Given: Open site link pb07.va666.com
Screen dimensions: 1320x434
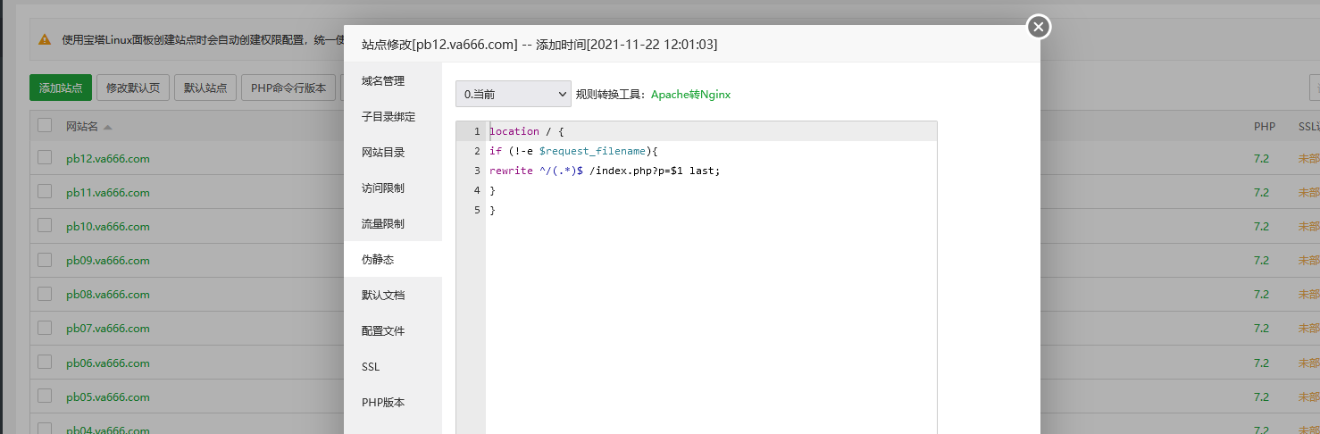Looking at the screenshot, I should coord(107,329).
